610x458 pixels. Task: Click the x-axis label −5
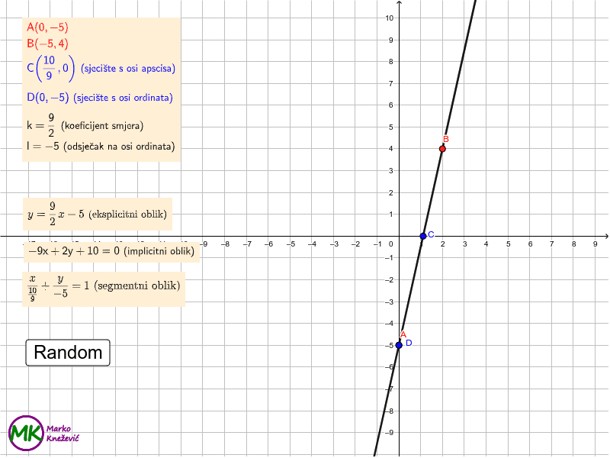[291, 244]
